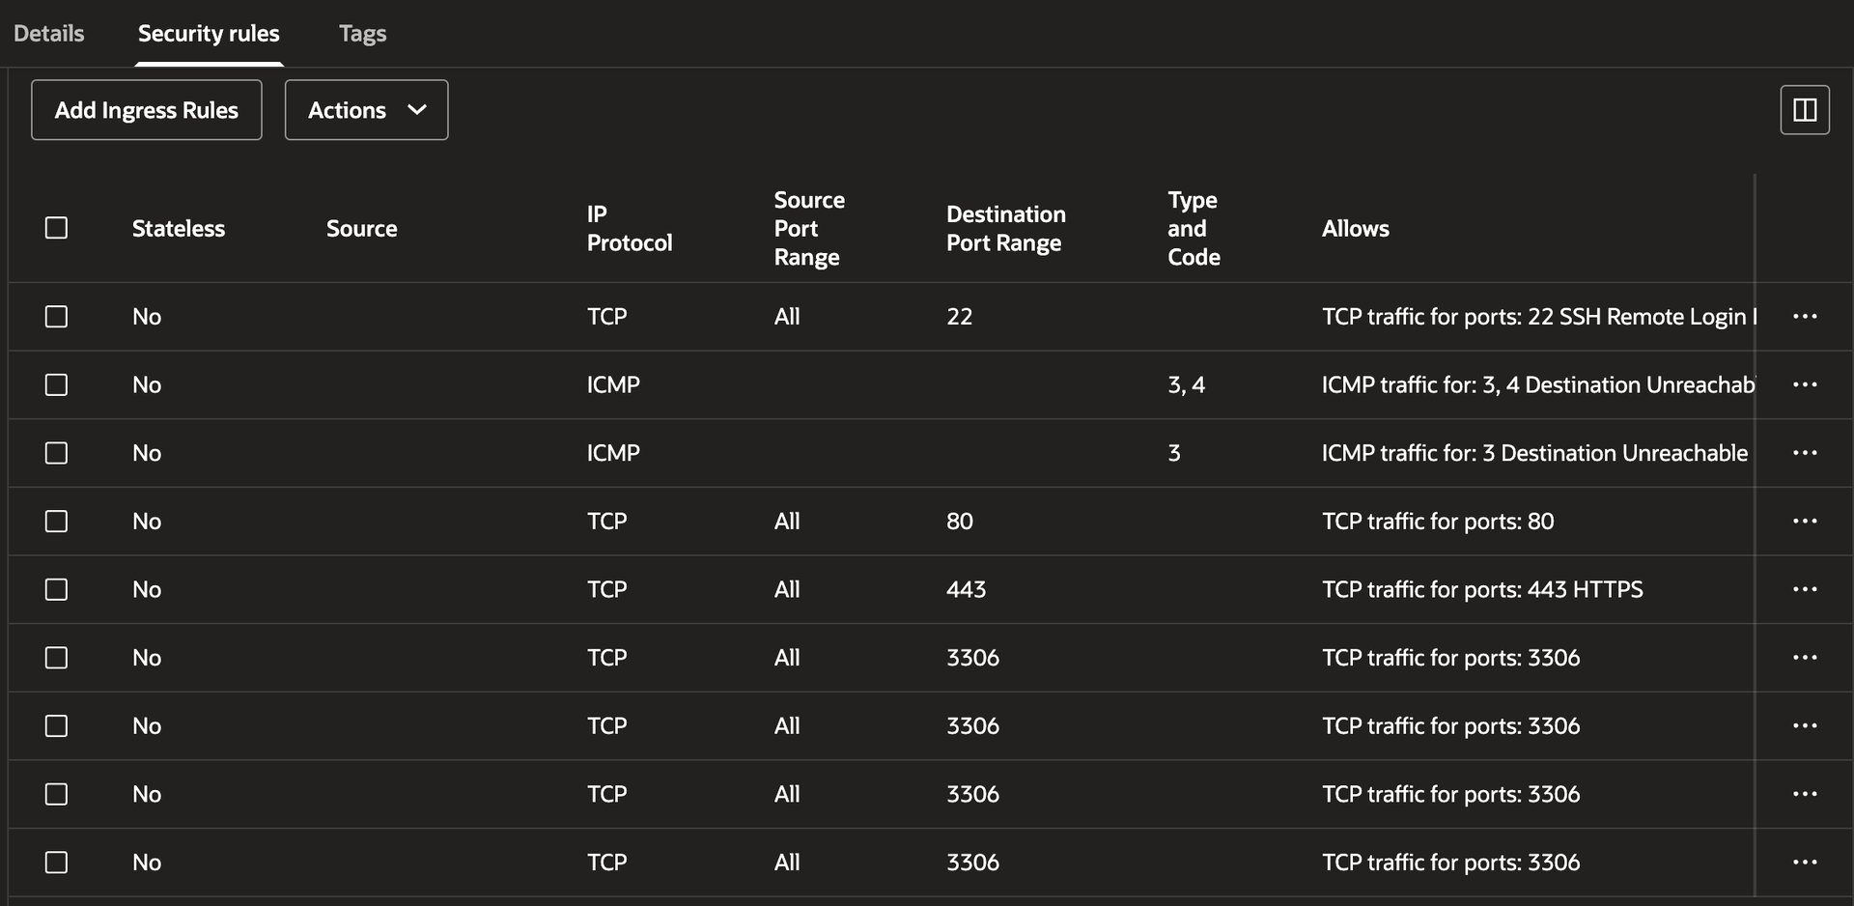Click the Add Ingress Rules button
Image resolution: width=1854 pixels, height=906 pixels.
tap(147, 110)
